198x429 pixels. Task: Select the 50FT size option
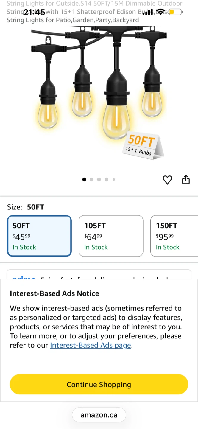click(x=39, y=236)
